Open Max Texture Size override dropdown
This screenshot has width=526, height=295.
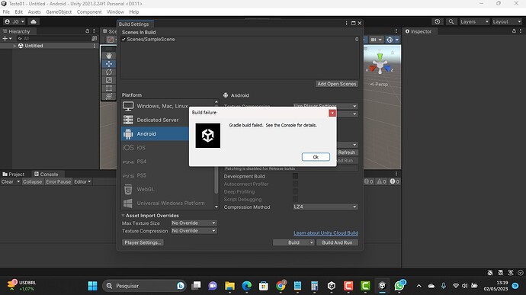(x=194, y=223)
